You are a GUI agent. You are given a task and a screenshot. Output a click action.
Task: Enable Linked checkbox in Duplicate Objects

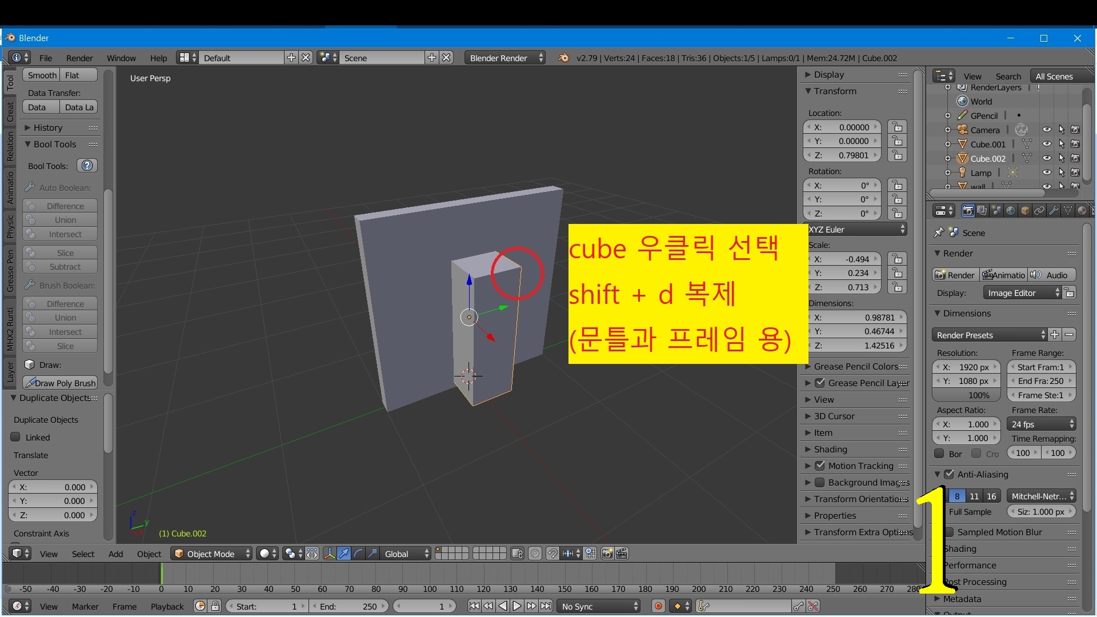[15, 437]
